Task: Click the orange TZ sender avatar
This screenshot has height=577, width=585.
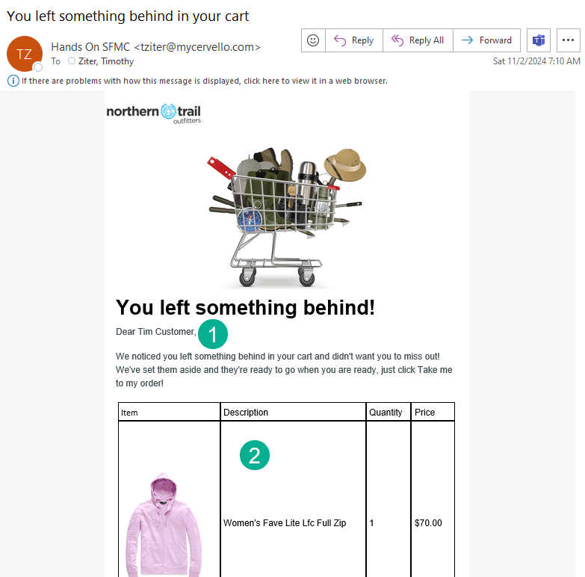Action: point(24,53)
